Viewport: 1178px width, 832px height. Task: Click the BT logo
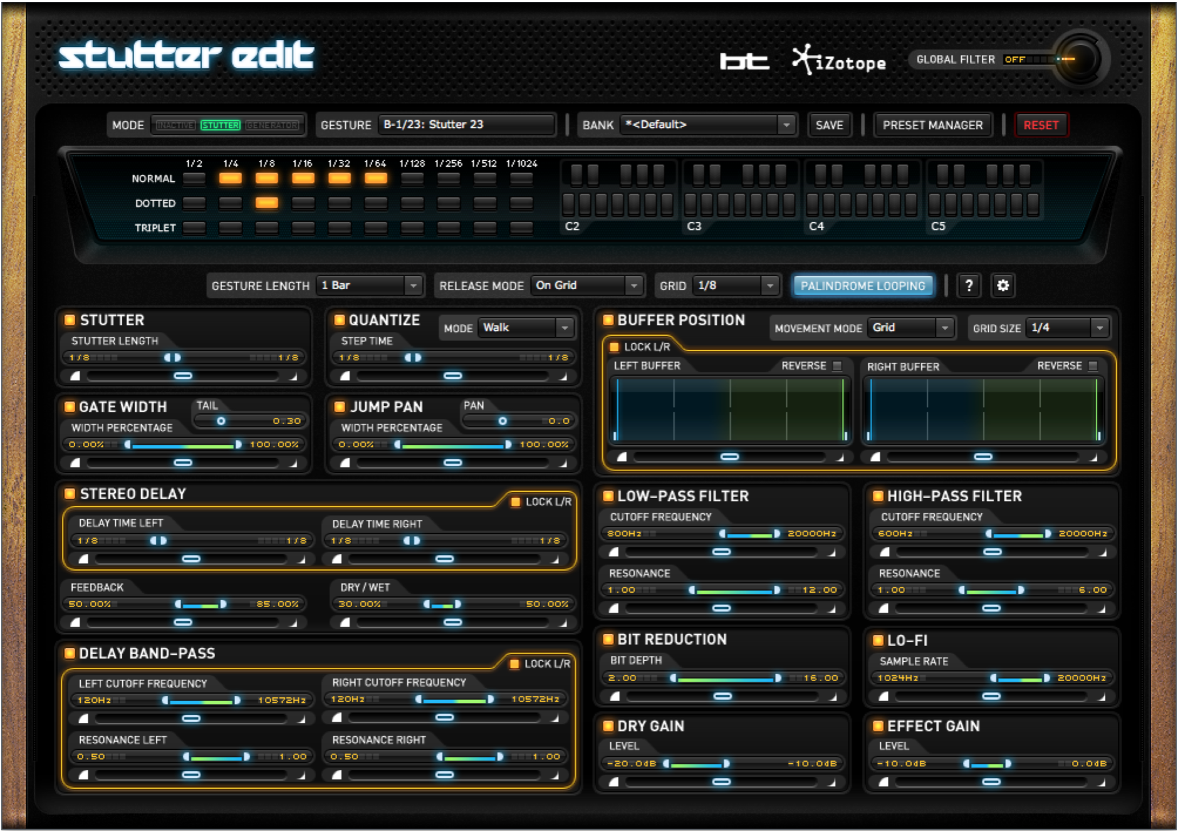click(744, 61)
